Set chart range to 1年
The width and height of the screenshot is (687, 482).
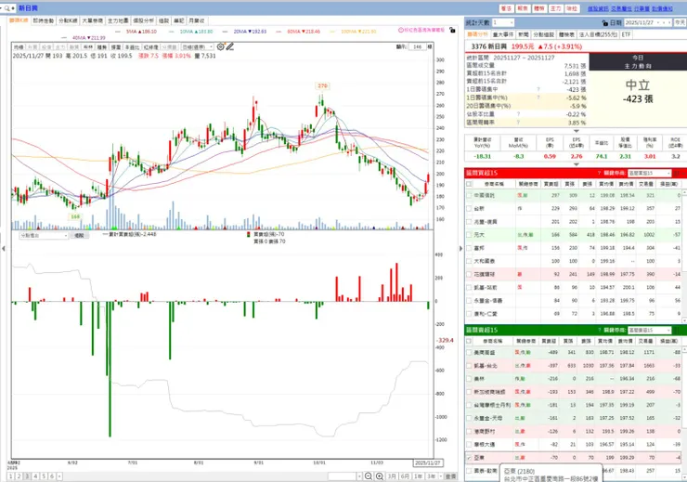[x=419, y=476]
